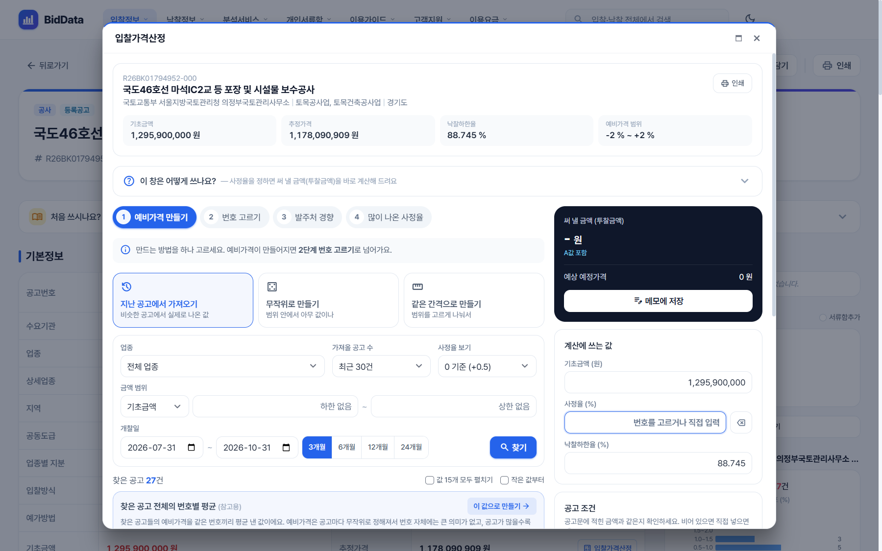Viewport: 882px width, 551px height.
Task: Expand background panel chevron at right
Action: click(x=842, y=216)
